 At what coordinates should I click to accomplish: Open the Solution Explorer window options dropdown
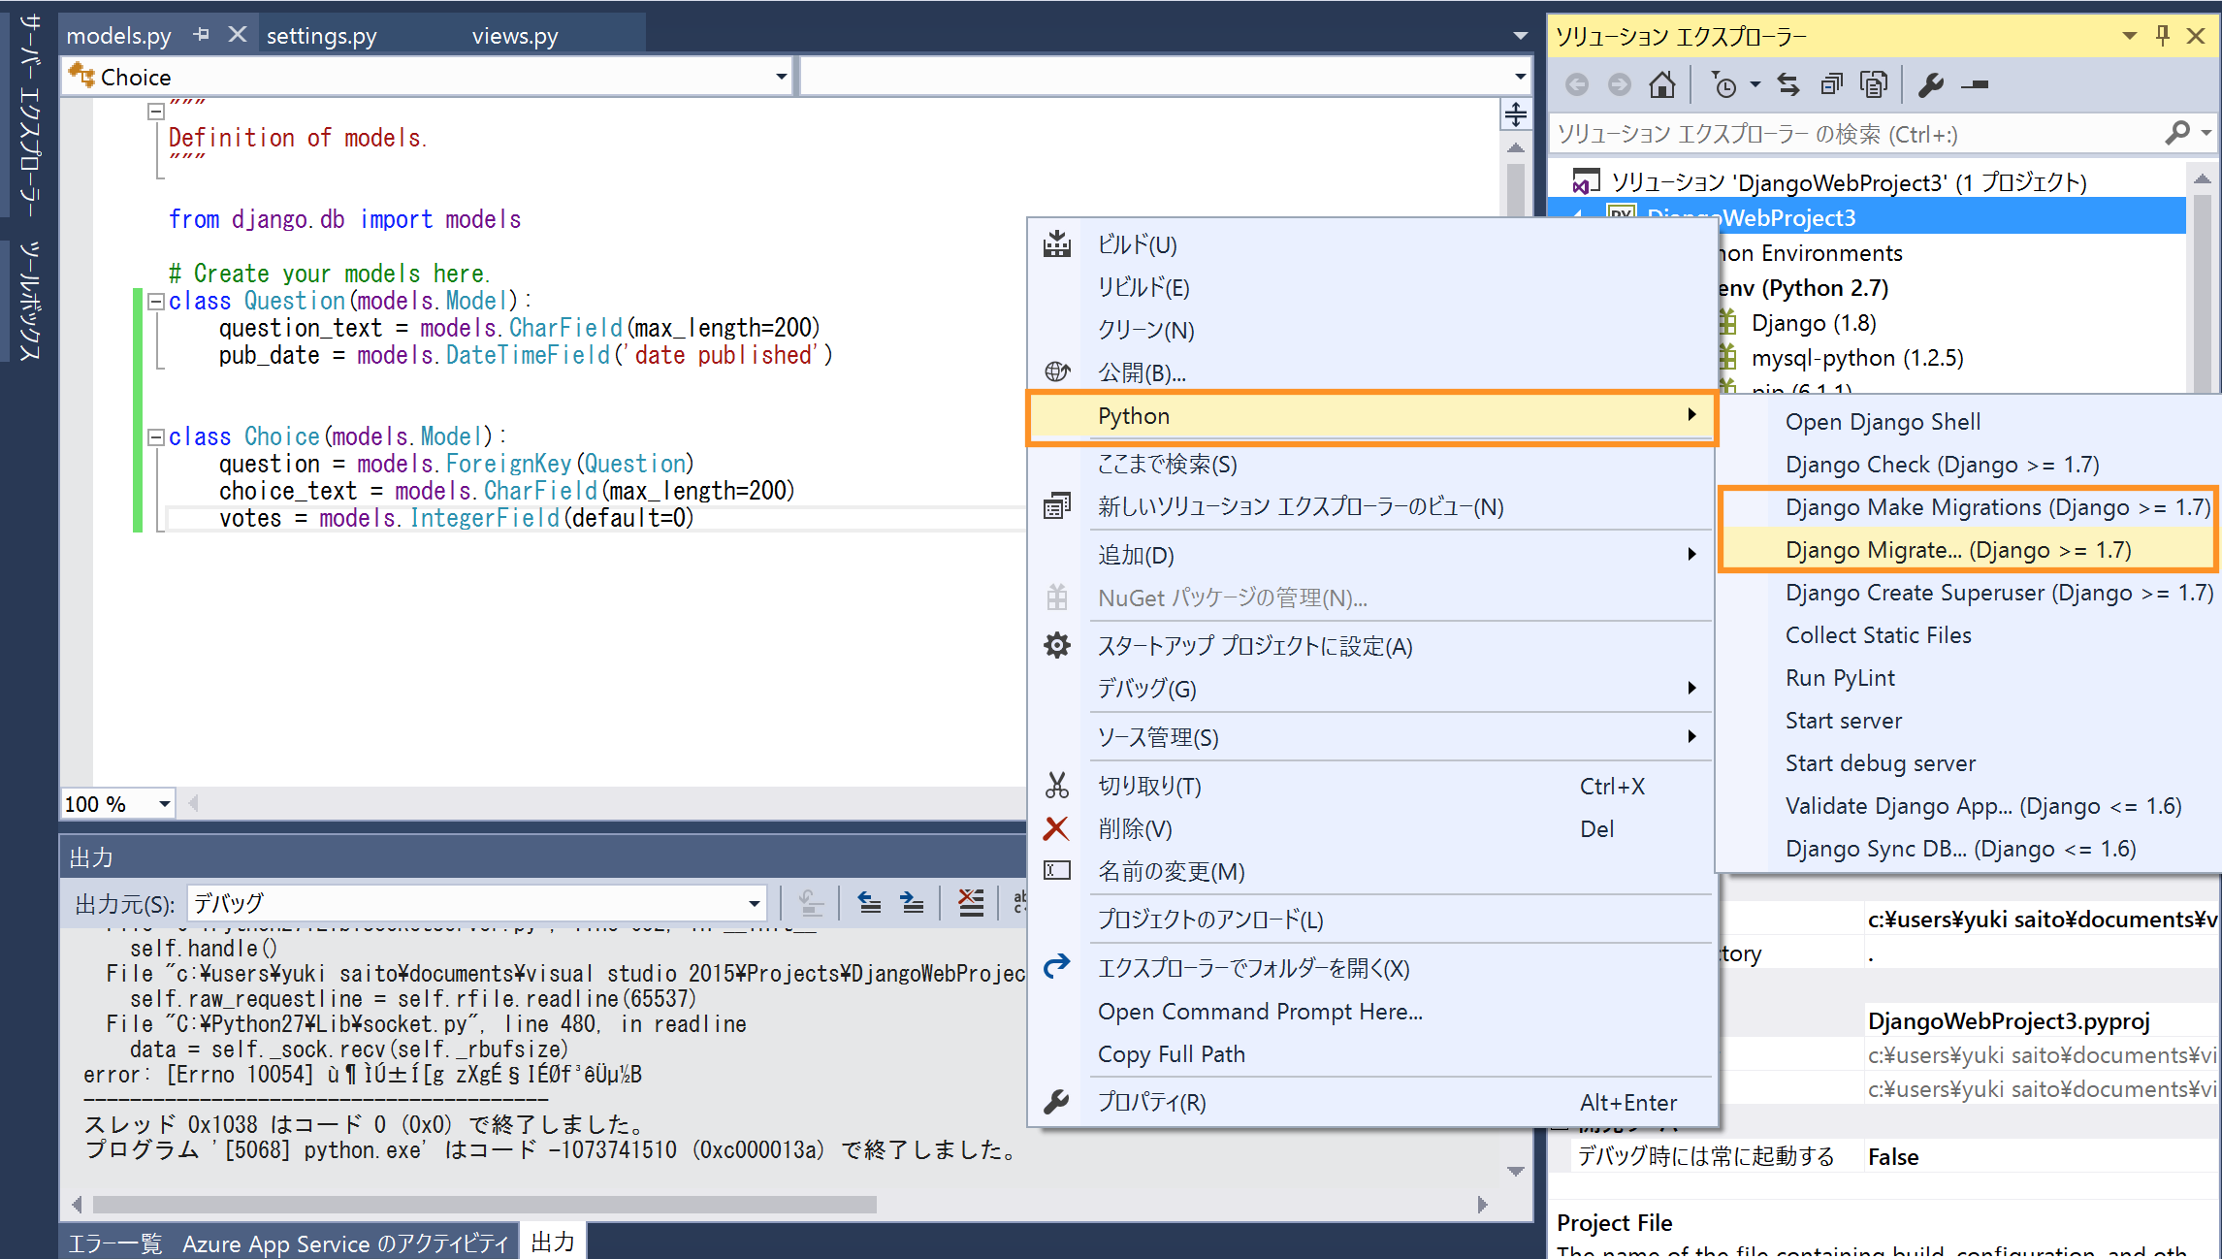pyautogui.click(x=2130, y=36)
